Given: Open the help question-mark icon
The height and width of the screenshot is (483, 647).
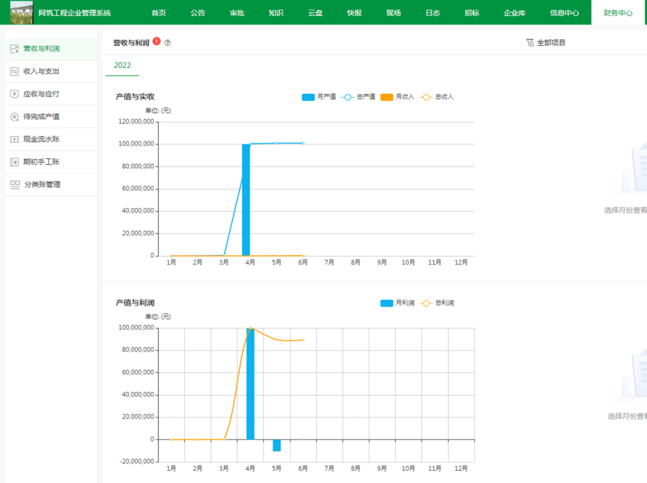Looking at the screenshot, I should [x=168, y=43].
